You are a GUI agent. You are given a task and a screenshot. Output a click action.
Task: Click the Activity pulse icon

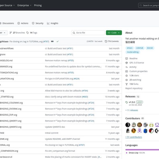(126, 67)
